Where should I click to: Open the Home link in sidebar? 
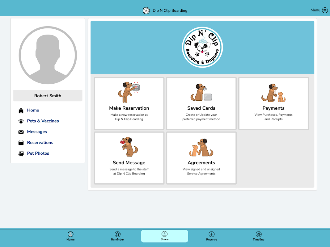pos(33,110)
